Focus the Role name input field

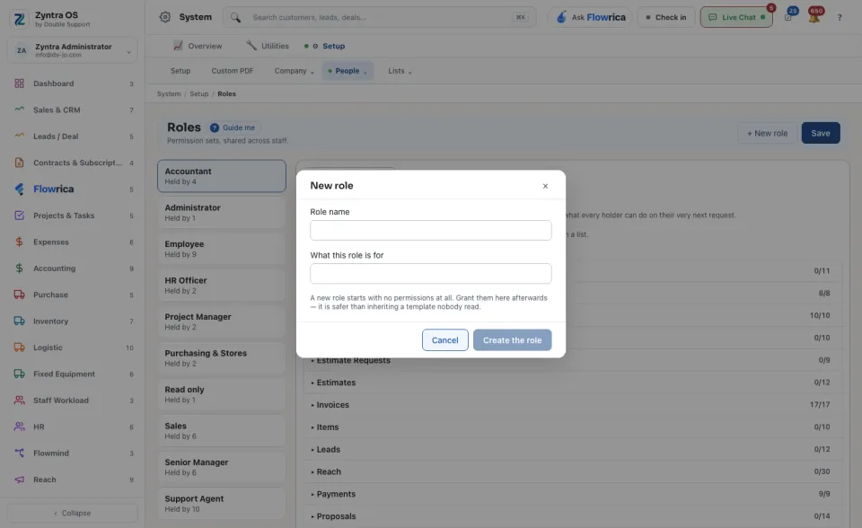click(x=430, y=231)
